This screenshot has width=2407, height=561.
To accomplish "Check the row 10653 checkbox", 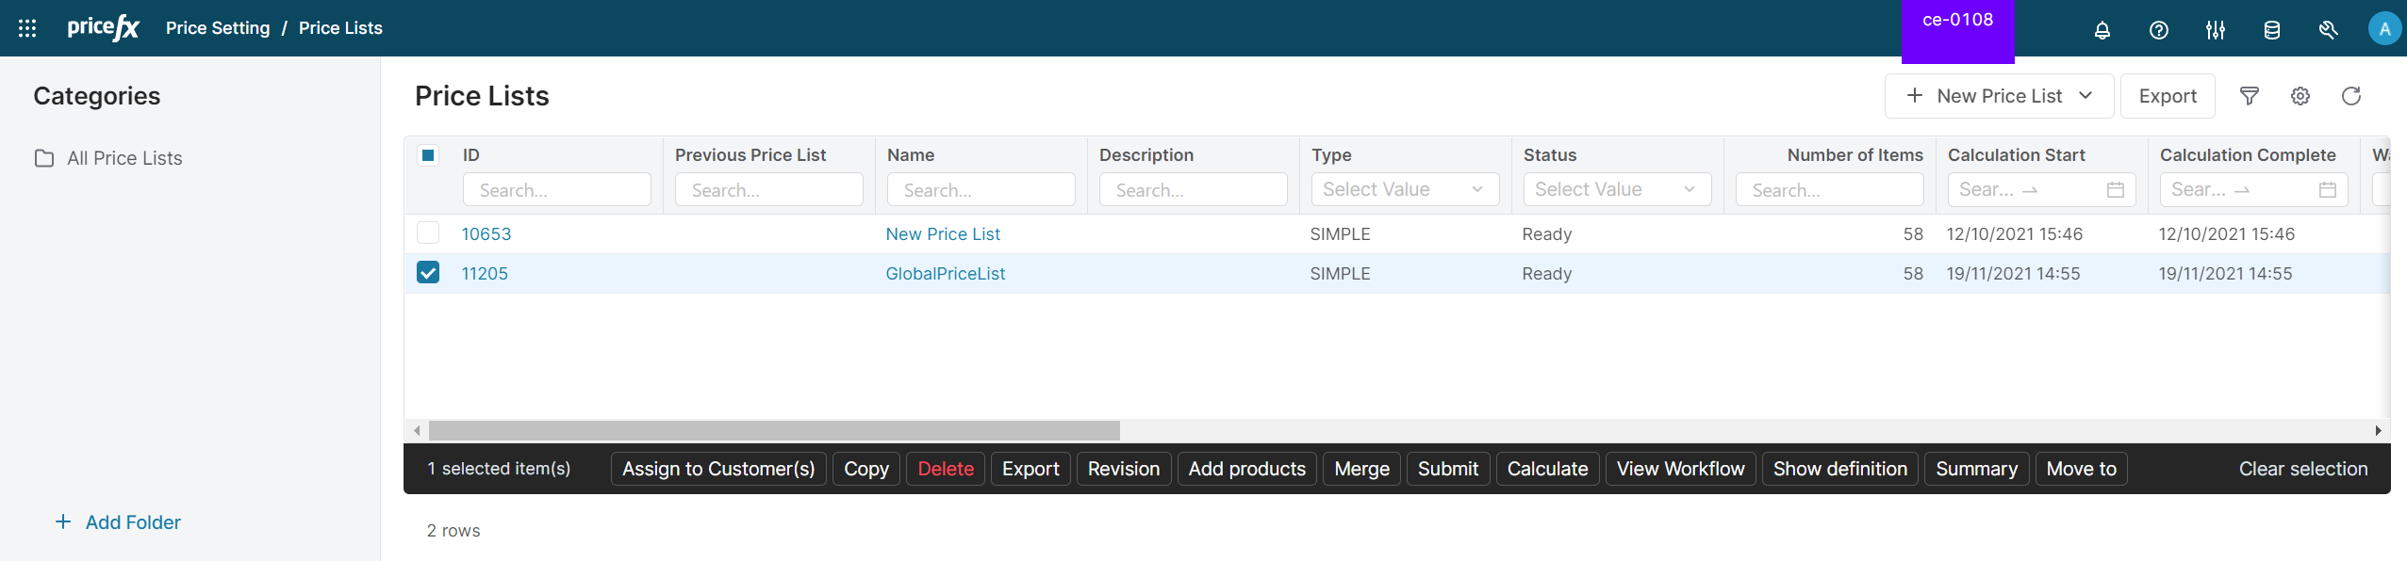I will [428, 233].
